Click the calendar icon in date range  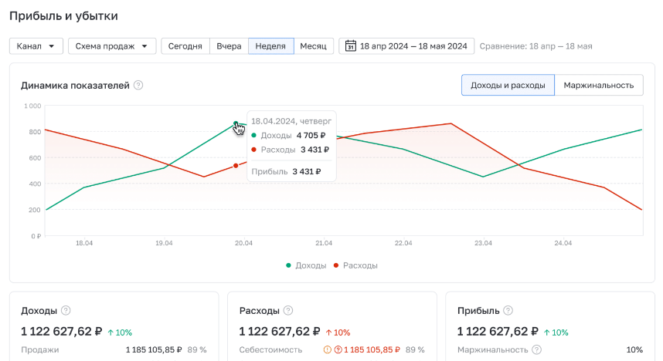(x=351, y=46)
